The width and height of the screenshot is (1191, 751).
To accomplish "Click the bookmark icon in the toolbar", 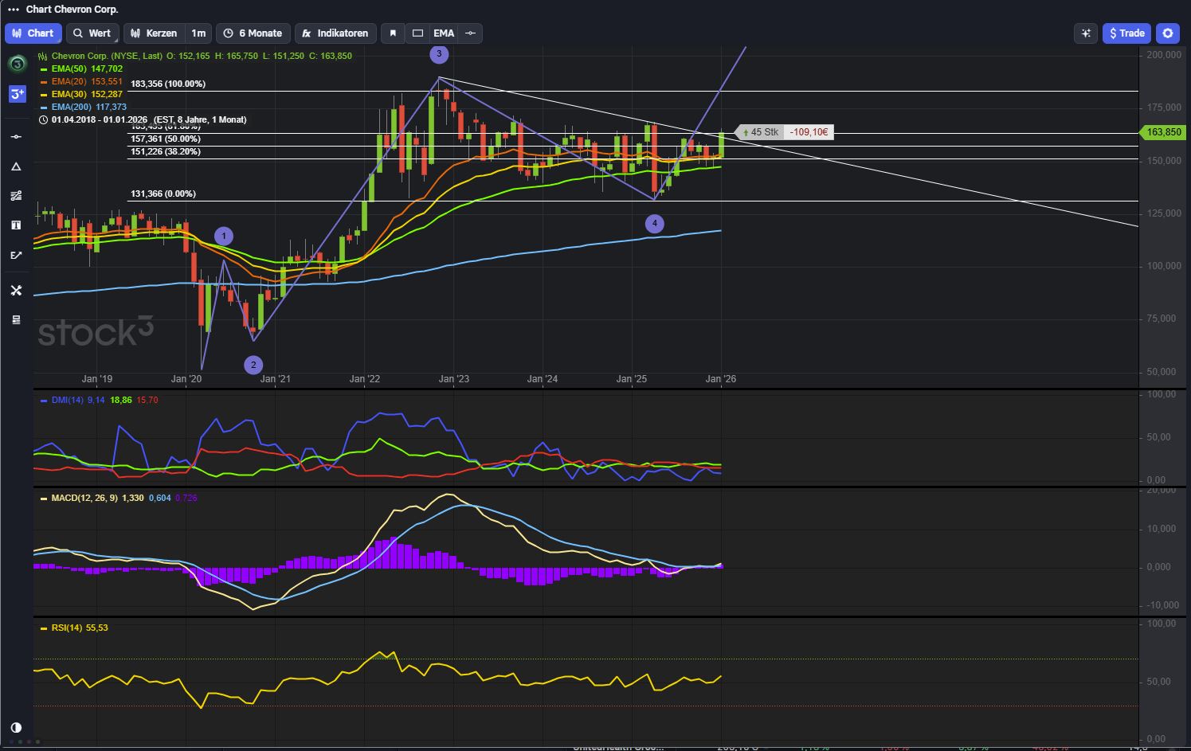I will click(393, 33).
